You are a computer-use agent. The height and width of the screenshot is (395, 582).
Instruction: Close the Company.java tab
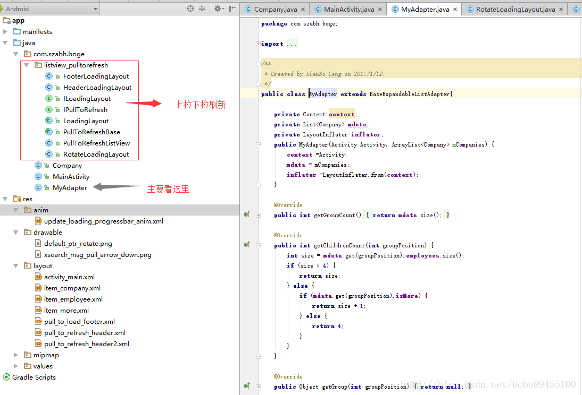pos(303,9)
